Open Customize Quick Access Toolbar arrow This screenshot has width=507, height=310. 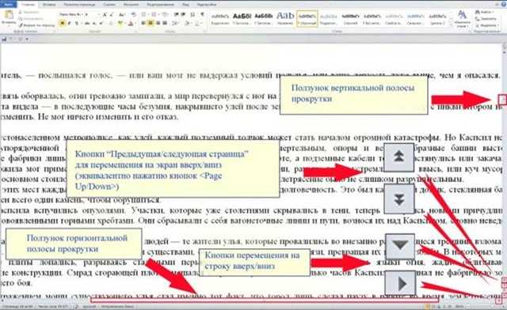click(x=27, y=39)
